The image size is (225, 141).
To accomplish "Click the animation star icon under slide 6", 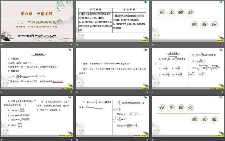I will point(152,92).
